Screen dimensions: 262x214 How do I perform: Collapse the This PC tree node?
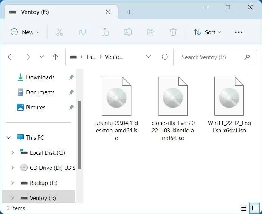pyautogui.click(x=9, y=137)
